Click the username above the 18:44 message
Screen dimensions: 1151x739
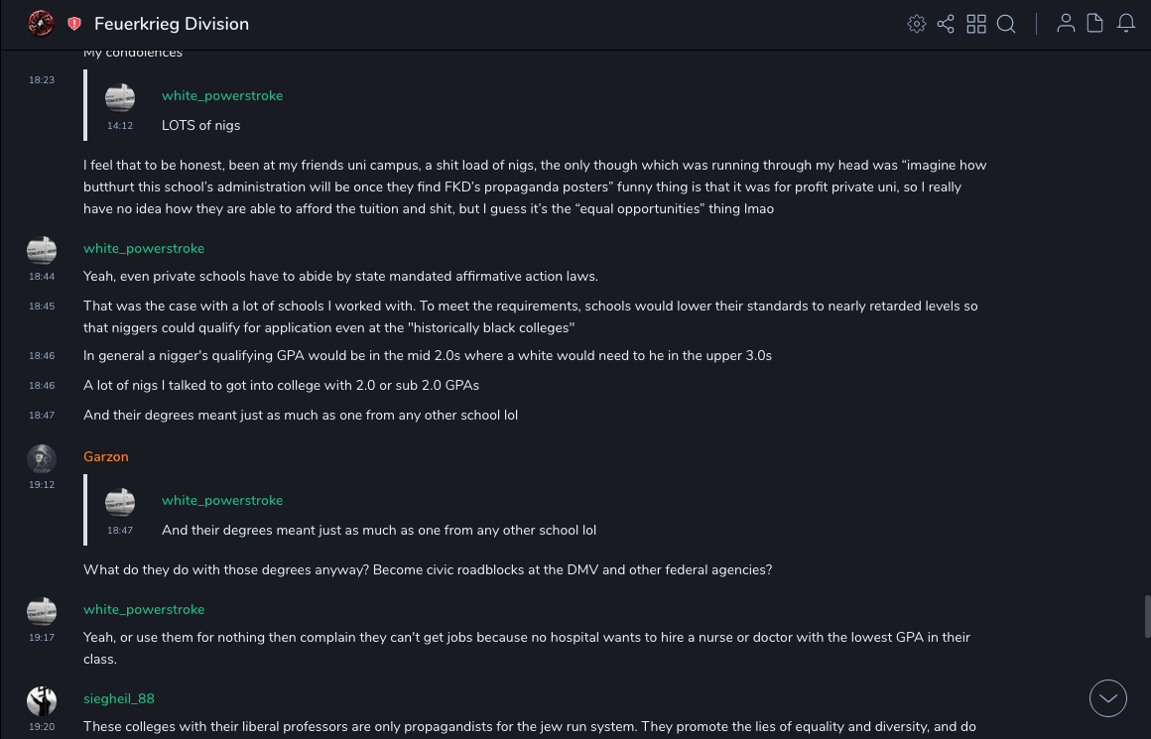[144, 249]
